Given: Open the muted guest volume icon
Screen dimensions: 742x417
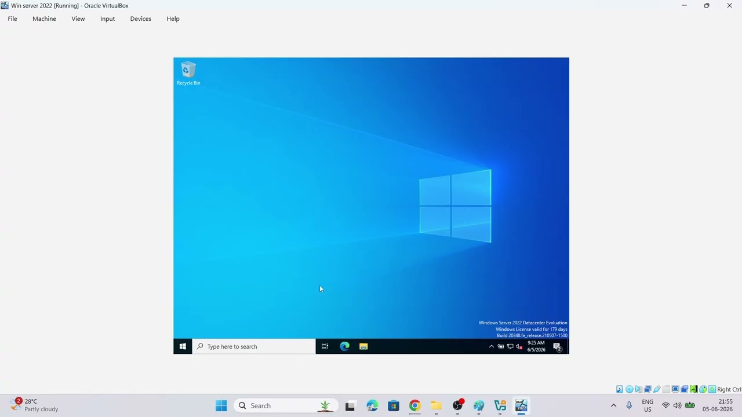Looking at the screenshot, I should (x=519, y=346).
